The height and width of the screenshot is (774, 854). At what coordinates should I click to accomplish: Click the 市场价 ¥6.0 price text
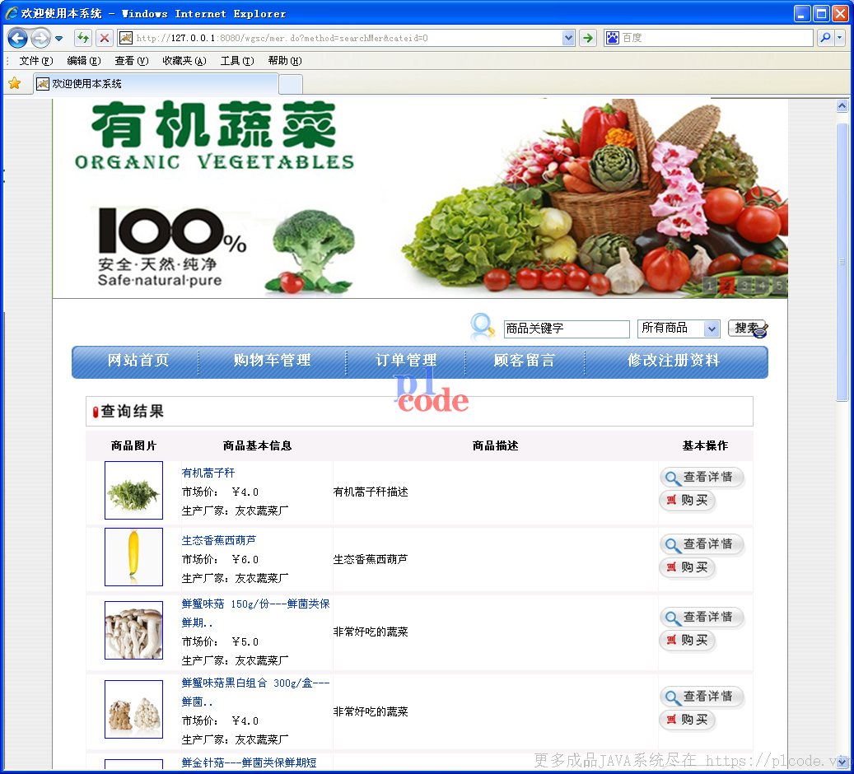click(x=220, y=559)
